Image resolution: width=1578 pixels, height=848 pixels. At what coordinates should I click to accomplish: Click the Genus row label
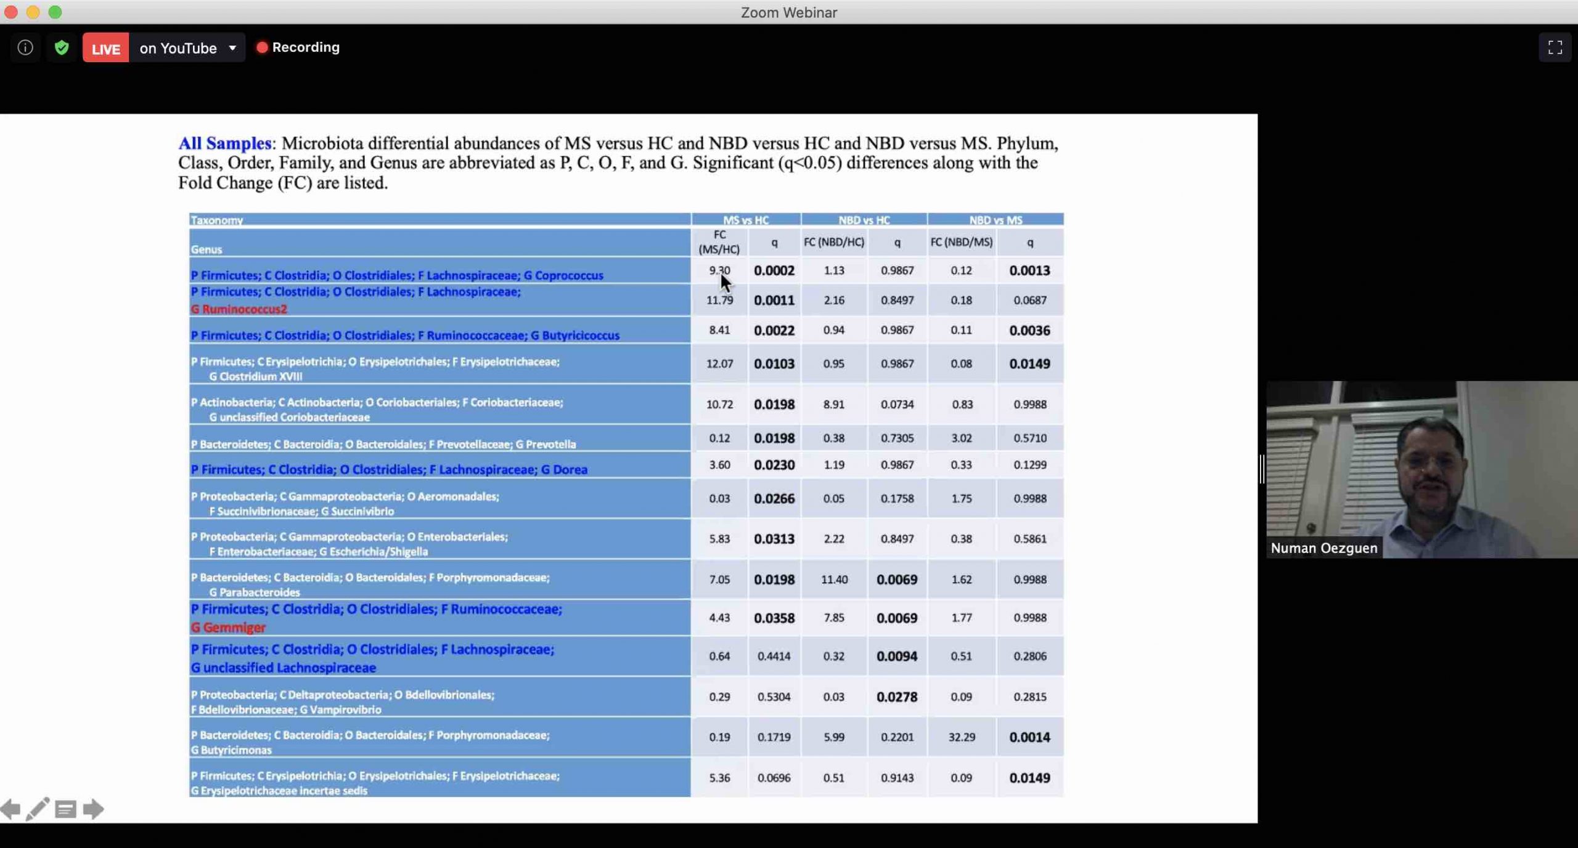coord(206,249)
